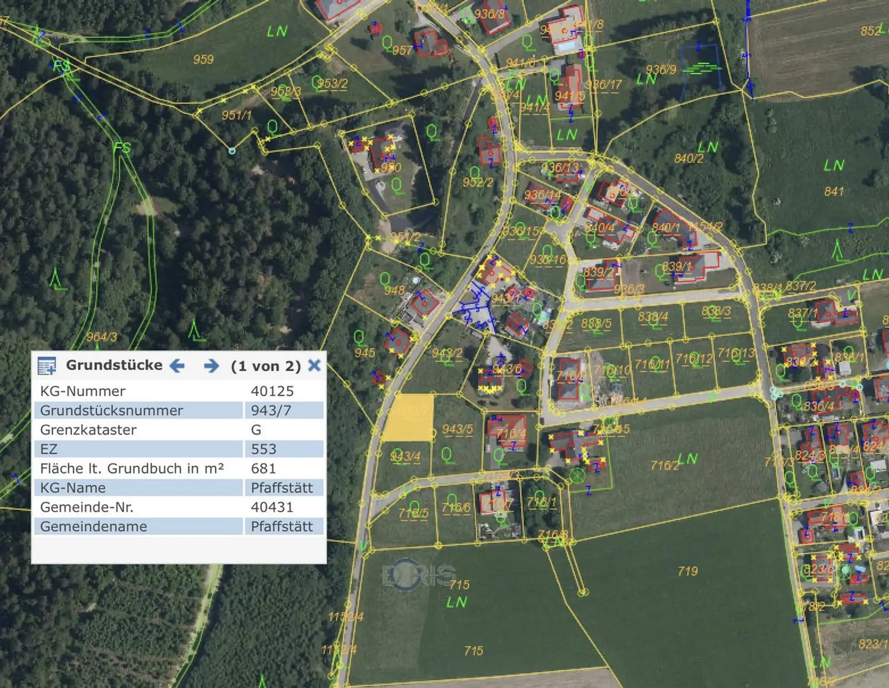The height and width of the screenshot is (688, 889).
Task: Go to previous Grundstücke result arrow
Action: point(177,366)
